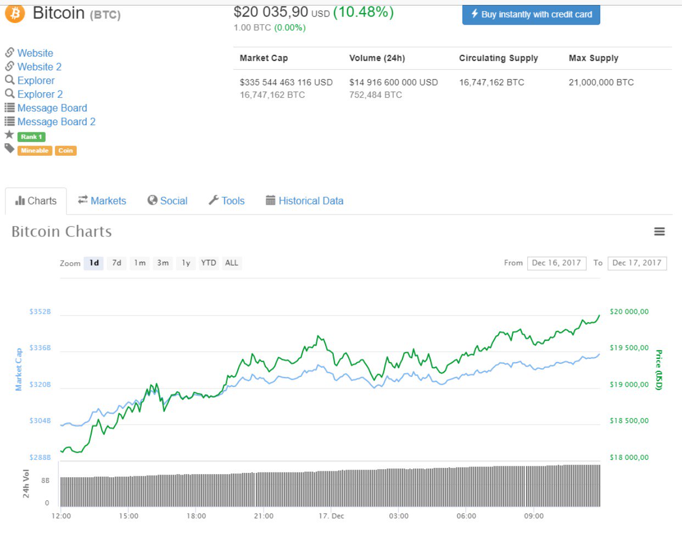Buy instantly with credit card
Image resolution: width=682 pixels, height=547 pixels.
pos(531,15)
